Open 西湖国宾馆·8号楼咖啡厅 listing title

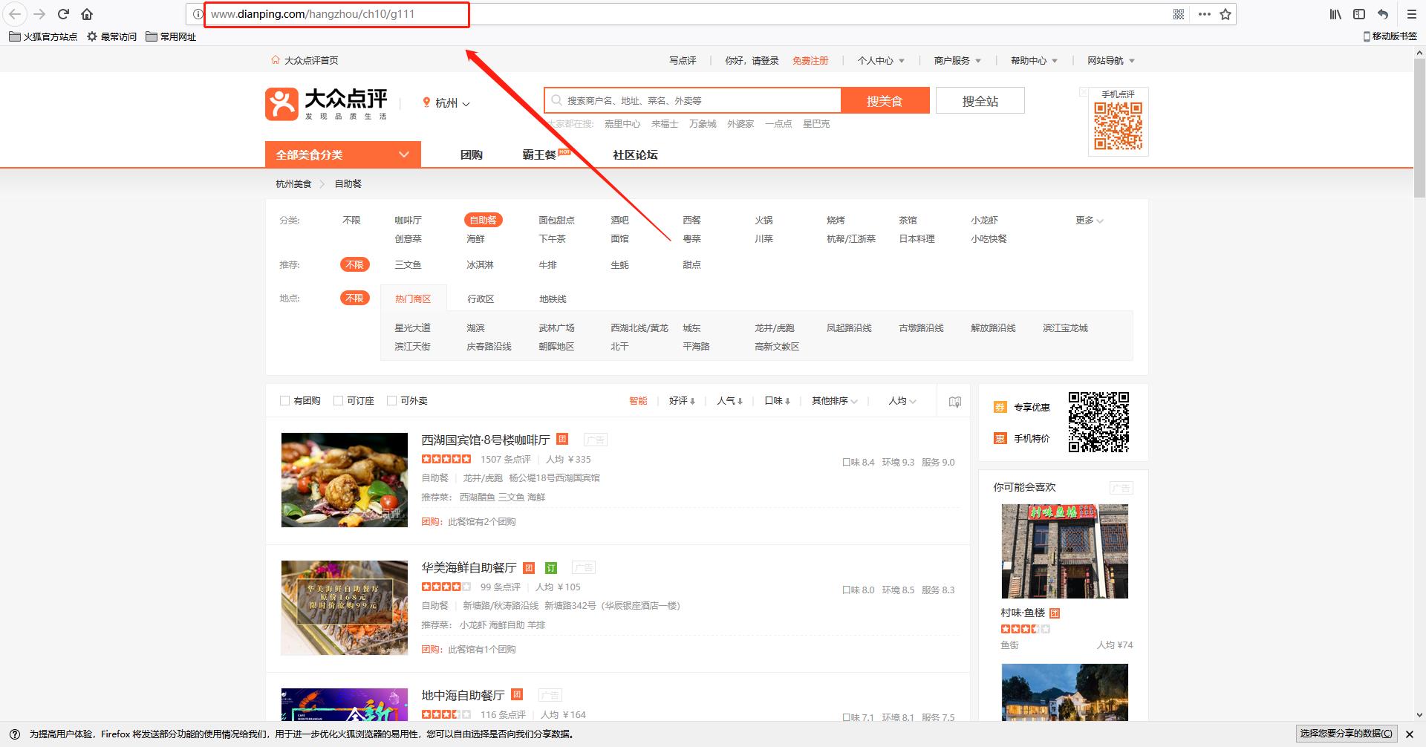pyautogui.click(x=486, y=440)
